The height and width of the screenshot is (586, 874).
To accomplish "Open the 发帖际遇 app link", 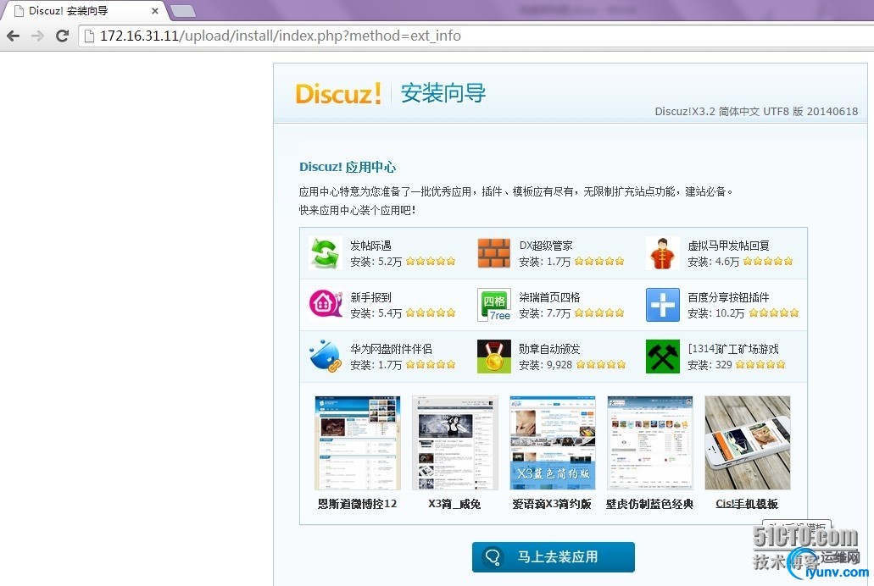I will point(370,246).
